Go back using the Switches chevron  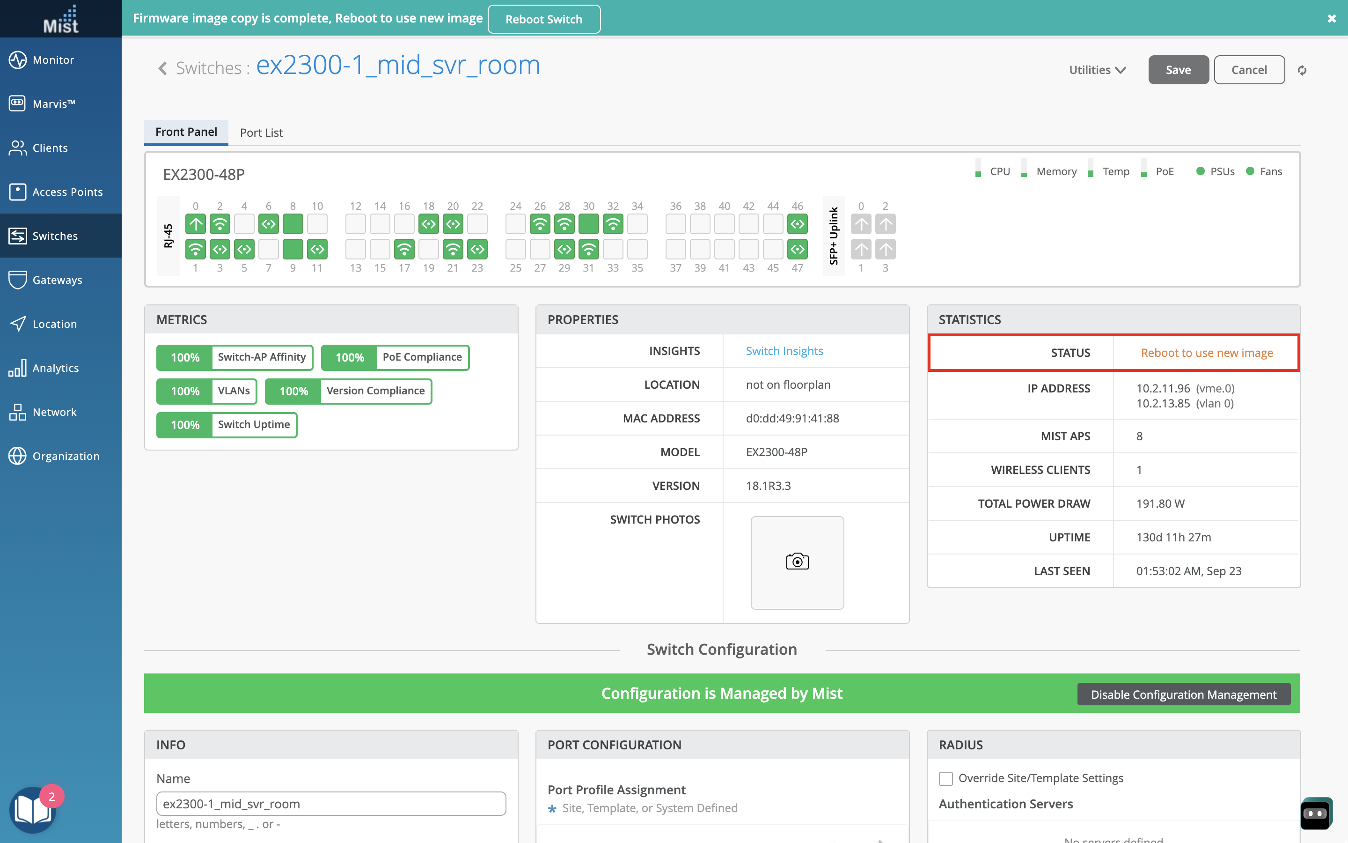coord(163,68)
